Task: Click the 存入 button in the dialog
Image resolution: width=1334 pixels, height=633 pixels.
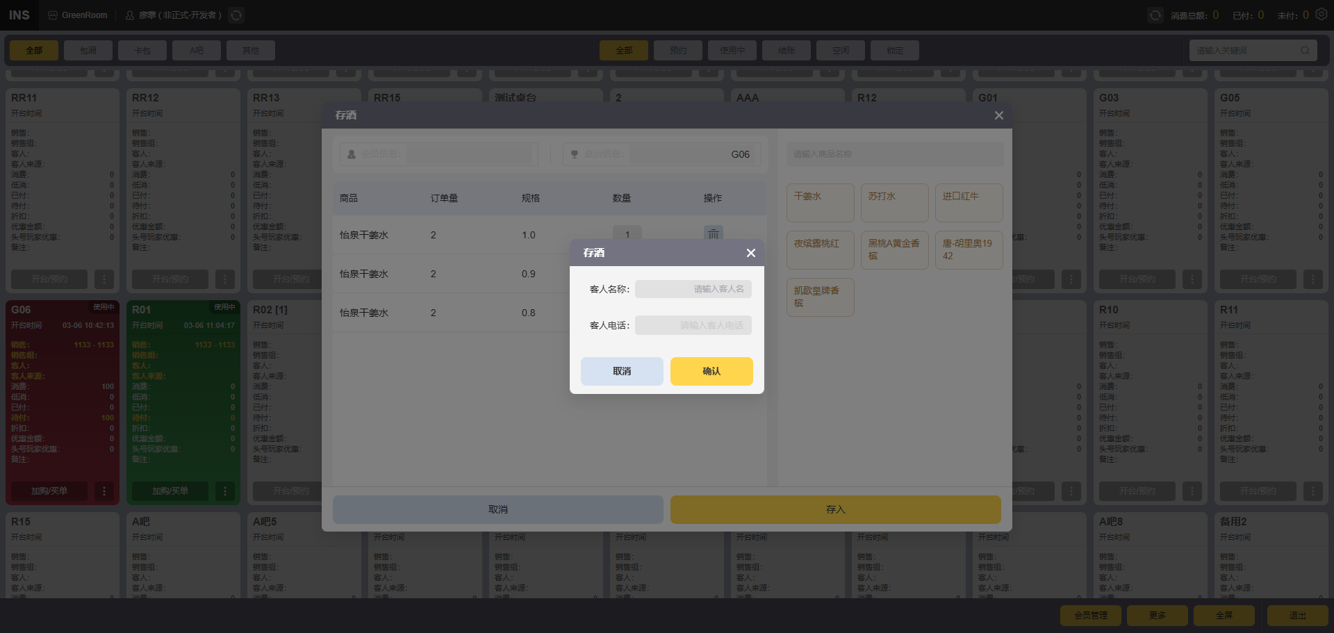Action: click(x=836, y=509)
